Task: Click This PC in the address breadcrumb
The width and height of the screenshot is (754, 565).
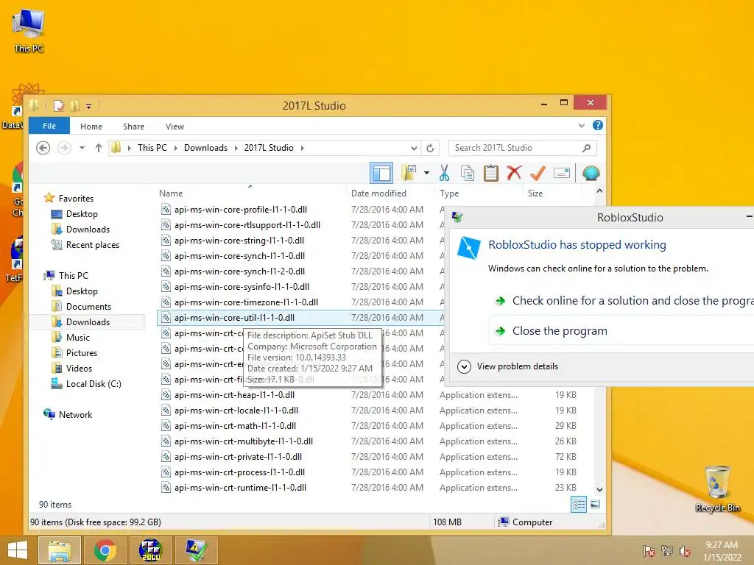Action: point(152,148)
